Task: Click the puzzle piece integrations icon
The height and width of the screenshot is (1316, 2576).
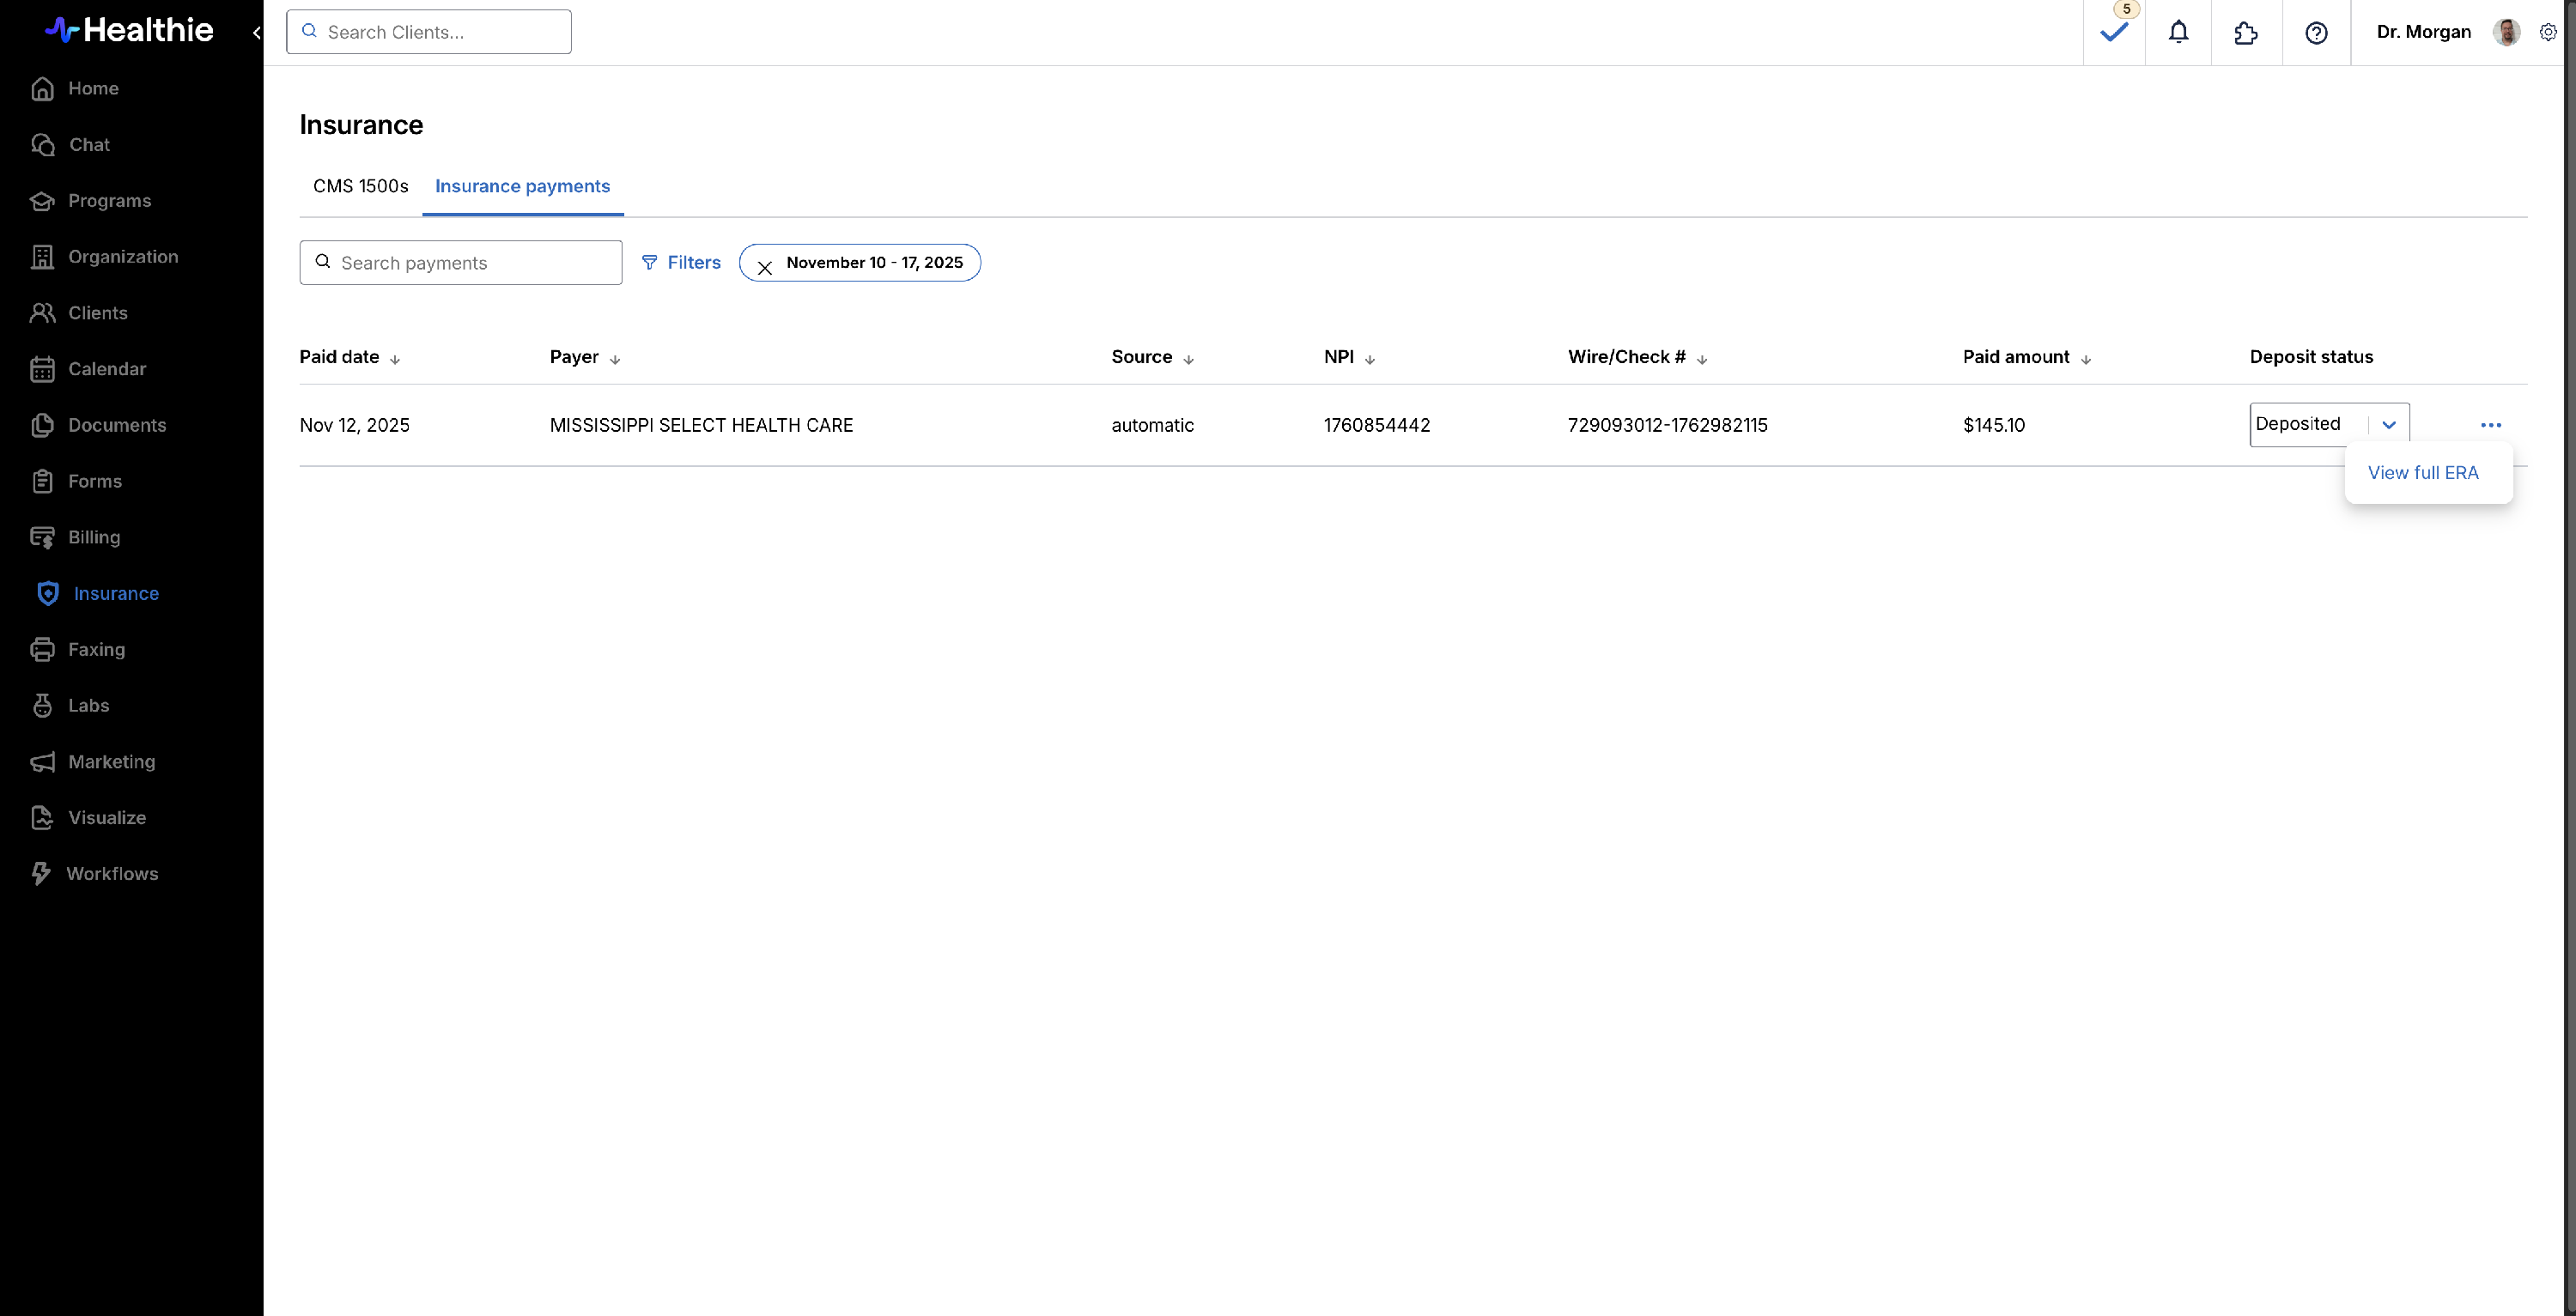Action: point(2245,33)
